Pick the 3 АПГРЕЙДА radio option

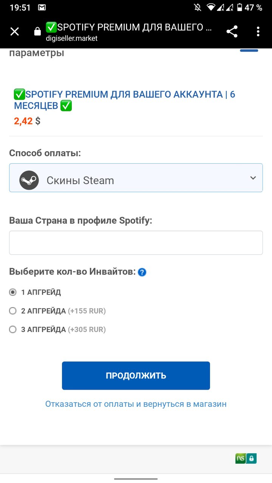[x=13, y=329]
